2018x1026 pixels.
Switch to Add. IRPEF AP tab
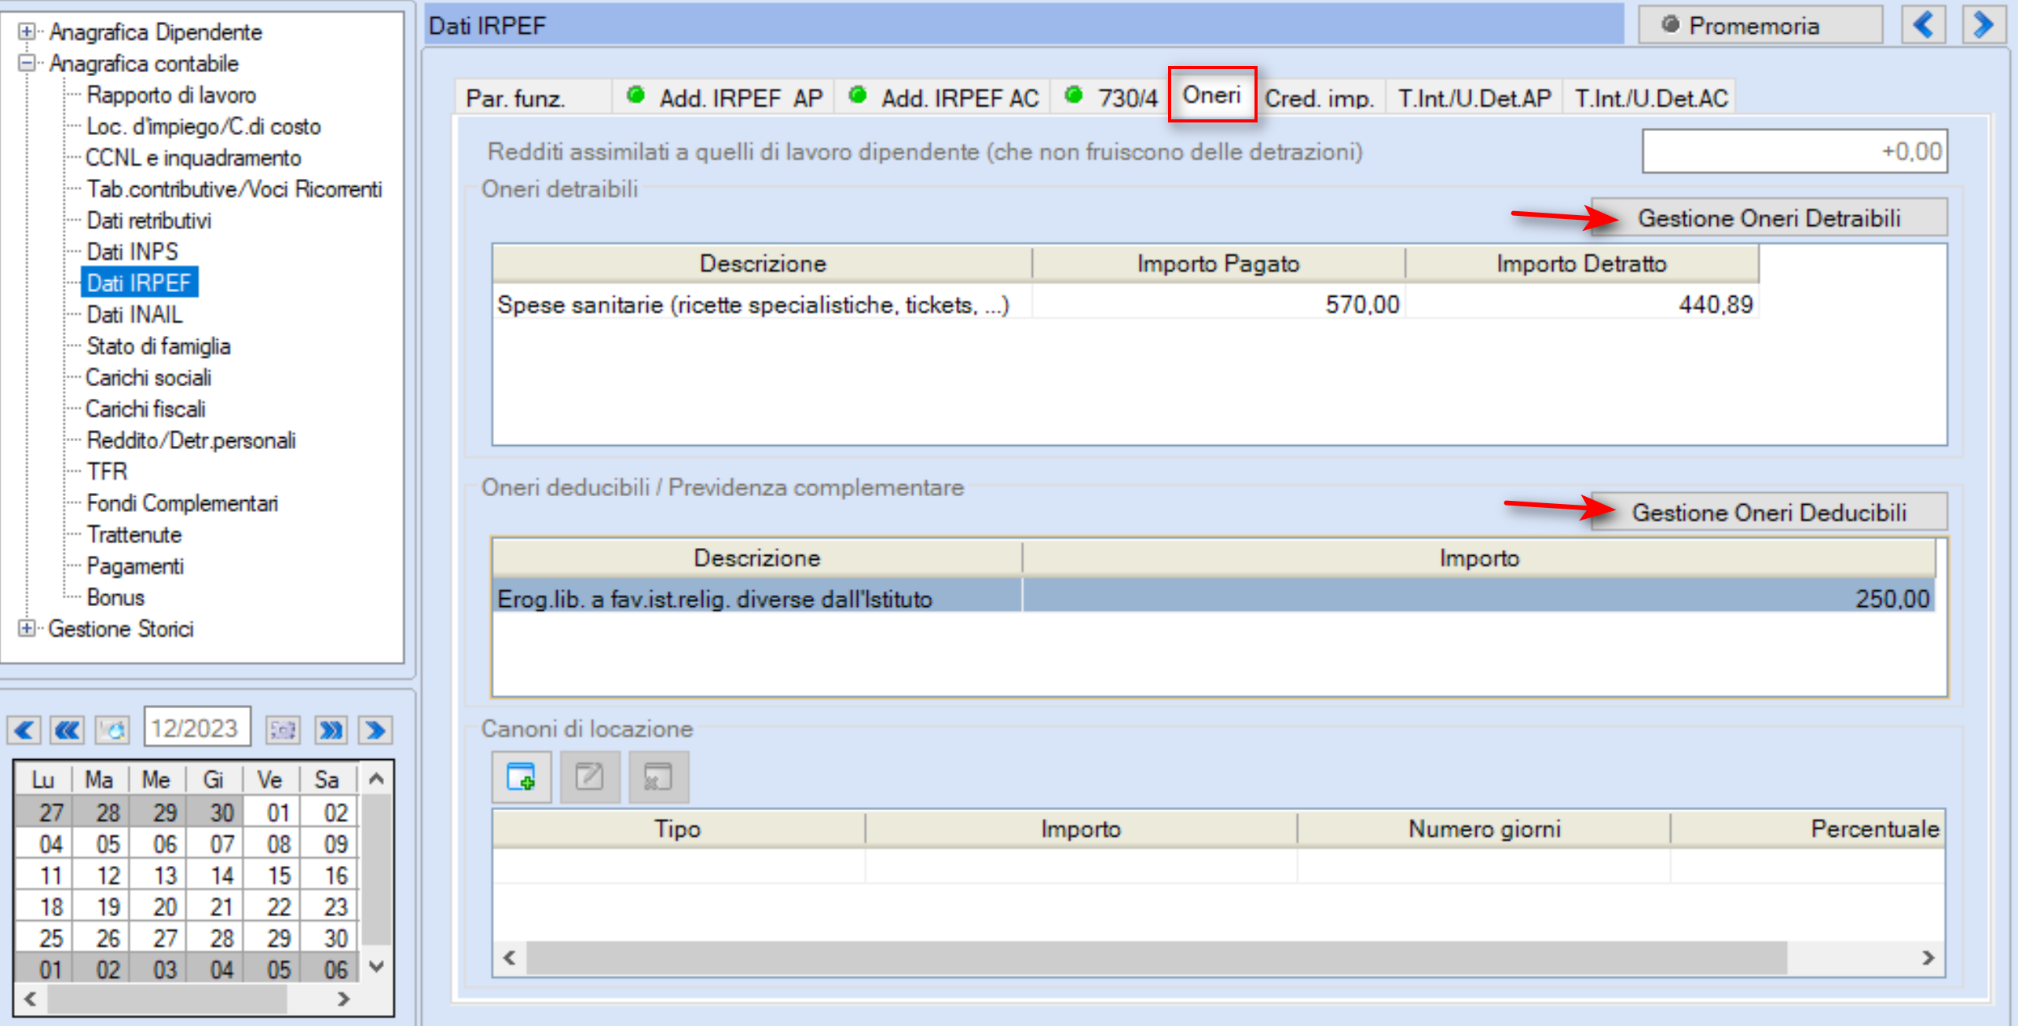pos(724,98)
